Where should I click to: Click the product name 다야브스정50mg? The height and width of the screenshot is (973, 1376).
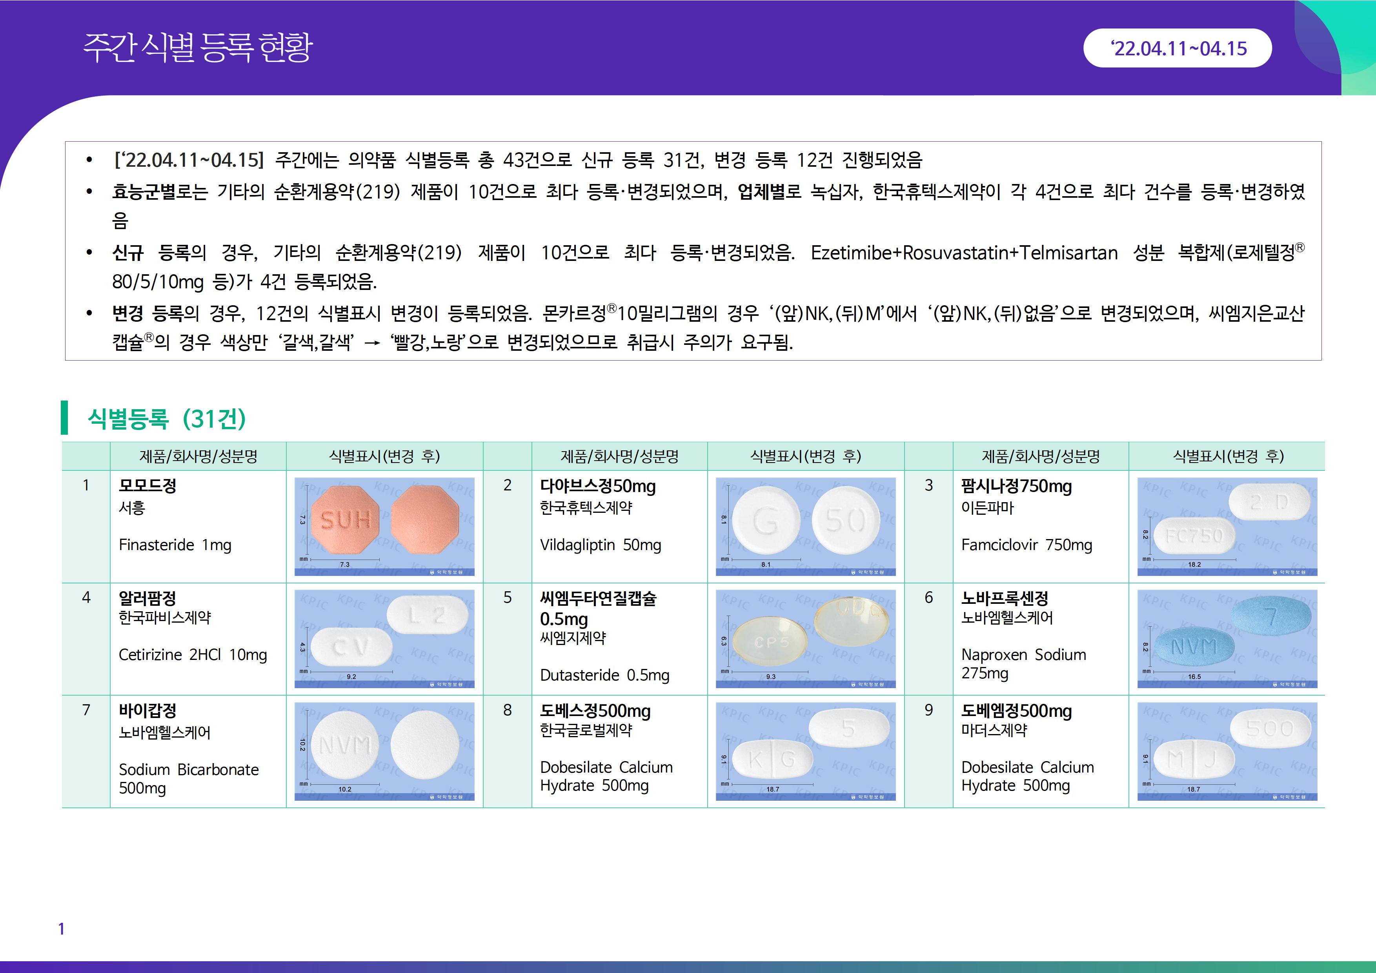click(597, 486)
